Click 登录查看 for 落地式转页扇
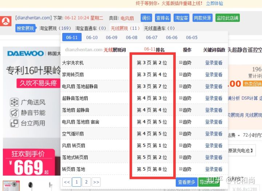The height and width of the screenshot is (191, 262). click(x=214, y=157)
